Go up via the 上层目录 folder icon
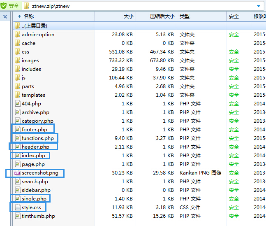The image size is (266, 226). pyautogui.click(x=17, y=26)
